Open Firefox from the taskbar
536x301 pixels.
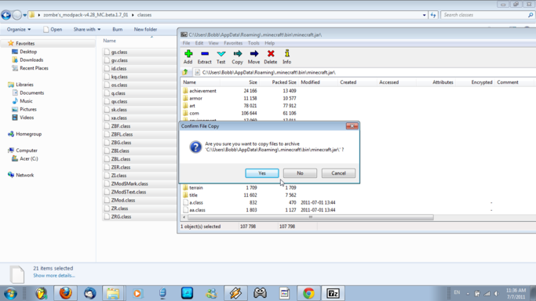pyautogui.click(x=65, y=293)
